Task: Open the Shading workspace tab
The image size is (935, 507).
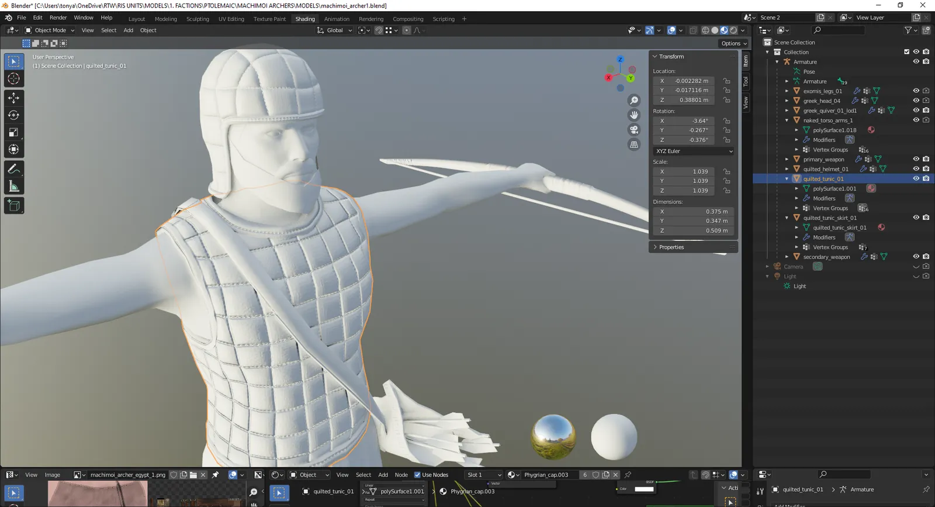Action: tap(305, 19)
